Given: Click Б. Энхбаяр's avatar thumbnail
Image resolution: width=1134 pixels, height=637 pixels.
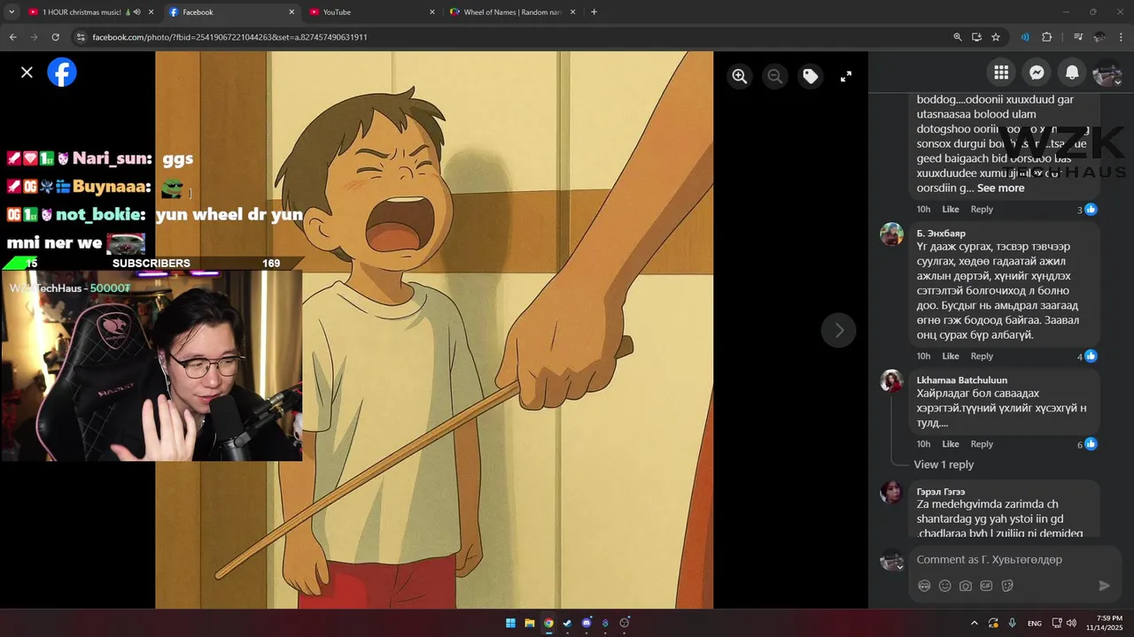Looking at the screenshot, I should [891, 234].
